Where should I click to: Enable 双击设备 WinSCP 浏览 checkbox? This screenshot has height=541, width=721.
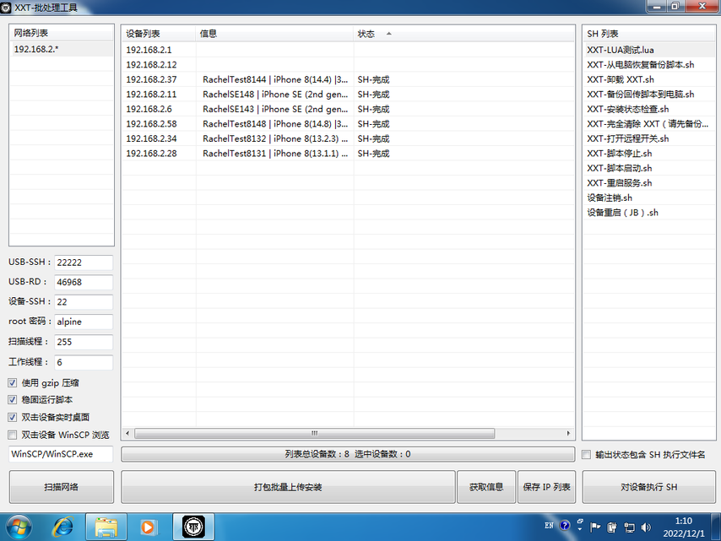click(13, 435)
